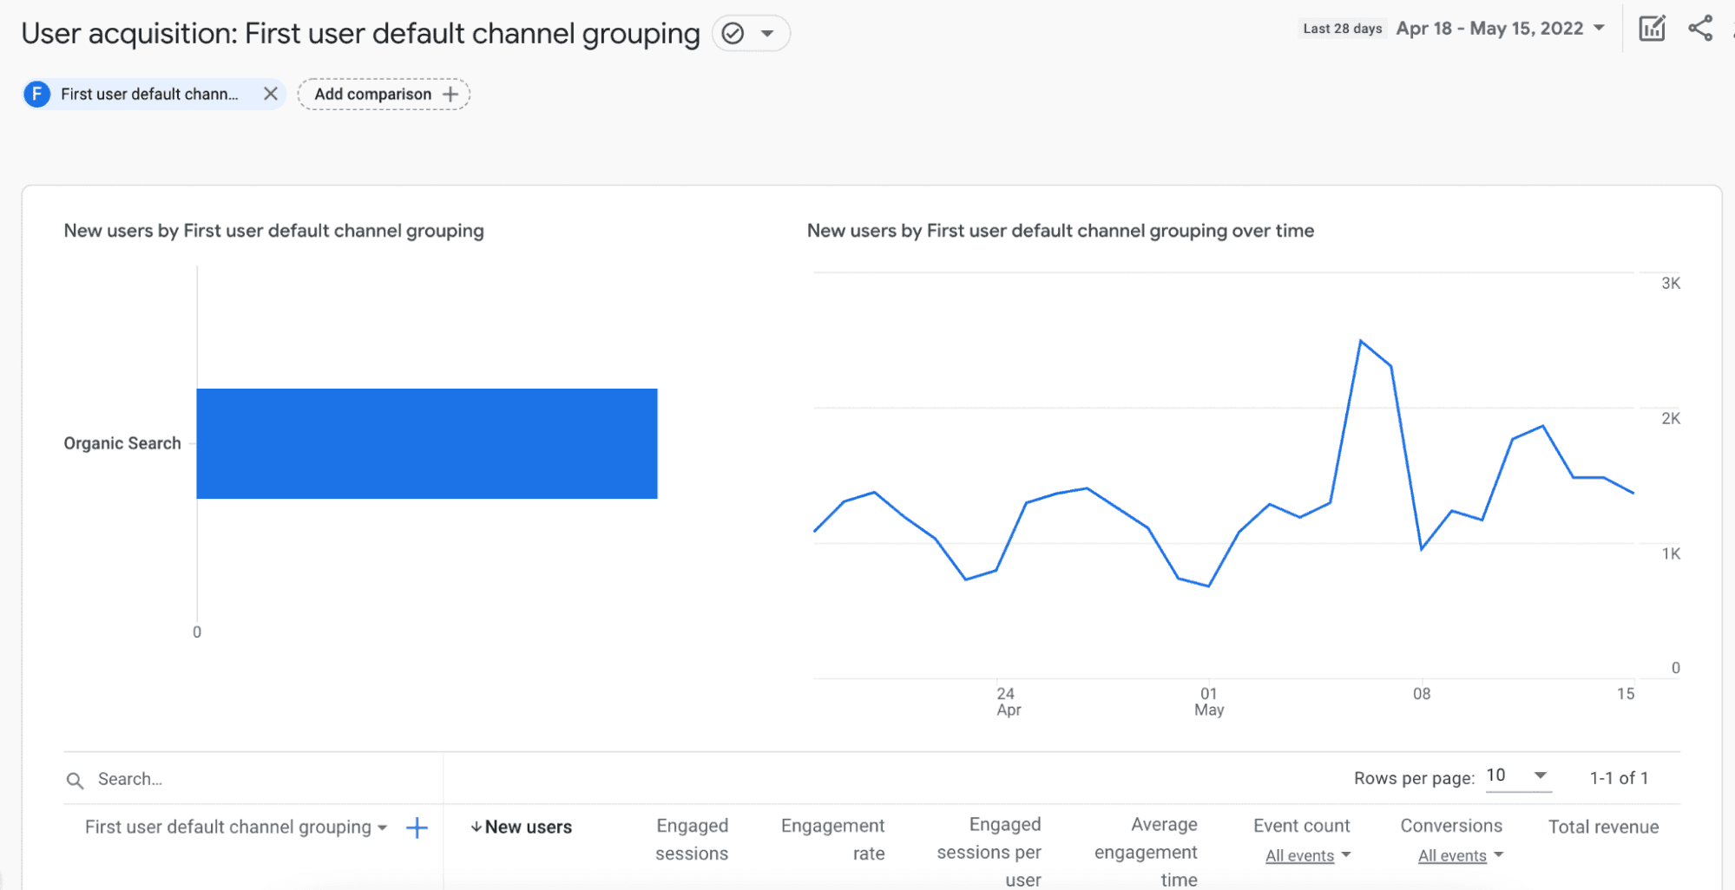
Task: Click the blue Organic Search bar
Action: tap(426, 443)
